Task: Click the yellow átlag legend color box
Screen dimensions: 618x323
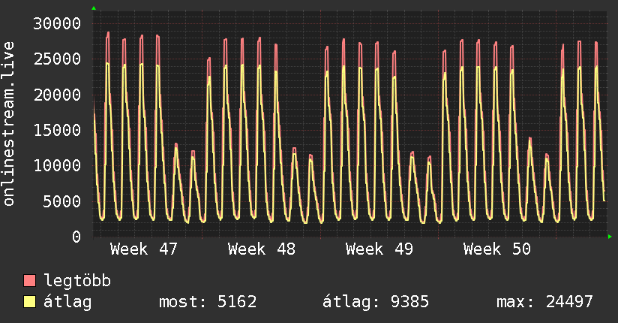Action: pos(30,302)
